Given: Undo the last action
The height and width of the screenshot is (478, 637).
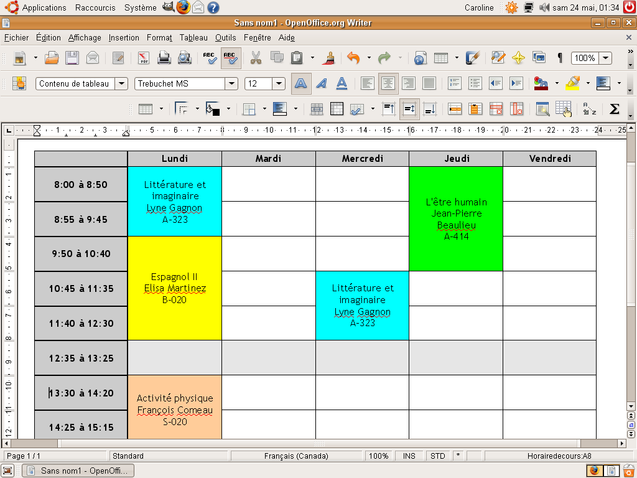Looking at the screenshot, I should tap(353, 58).
